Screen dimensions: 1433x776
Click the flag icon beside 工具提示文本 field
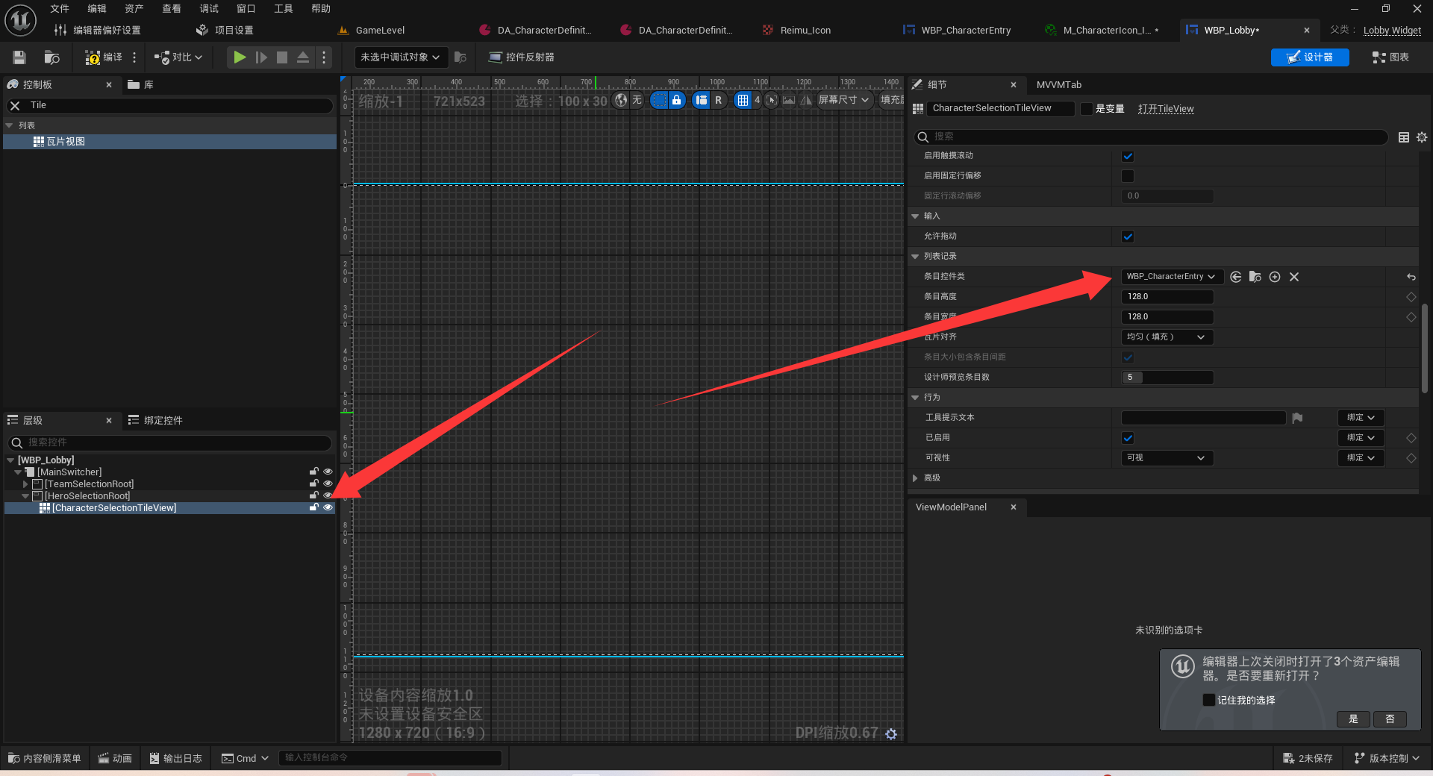point(1297,418)
